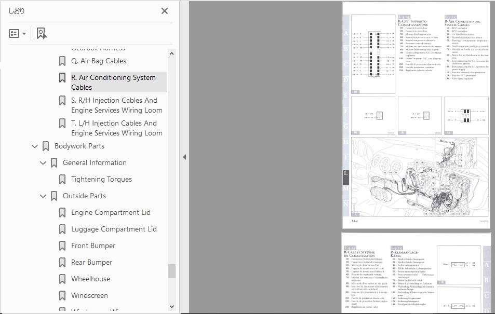The image size is (495, 314).
Task: Open the Windscreen bookmark
Action: (x=89, y=295)
